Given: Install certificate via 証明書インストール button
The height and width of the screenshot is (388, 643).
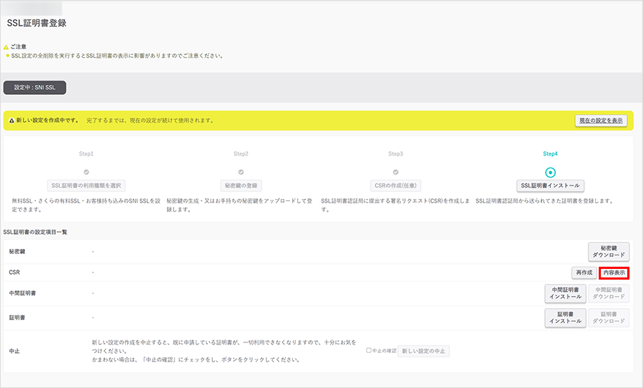Looking at the screenshot, I should click(565, 317).
